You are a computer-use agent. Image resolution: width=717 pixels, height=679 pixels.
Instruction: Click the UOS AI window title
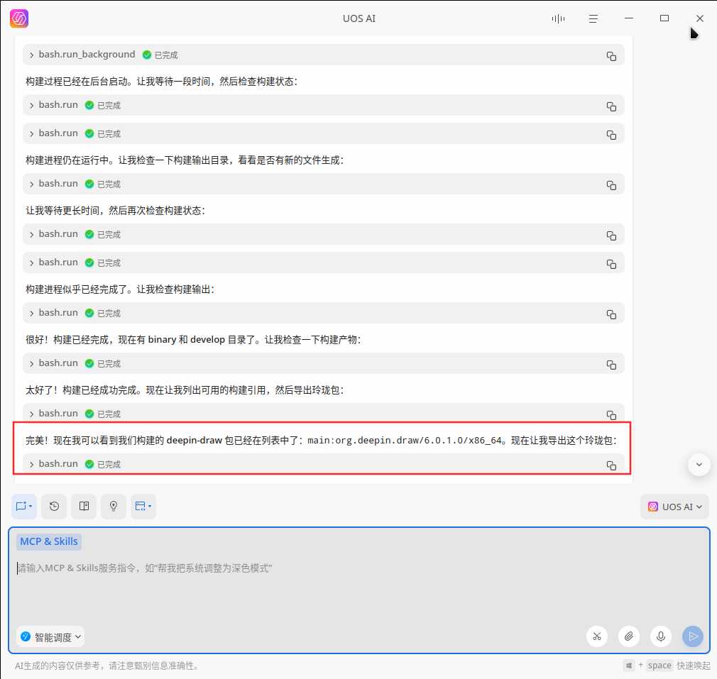[359, 18]
